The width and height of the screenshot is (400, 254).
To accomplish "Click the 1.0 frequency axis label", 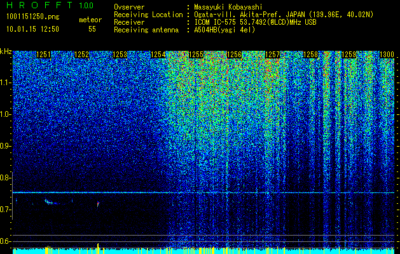I will click(x=5, y=114).
